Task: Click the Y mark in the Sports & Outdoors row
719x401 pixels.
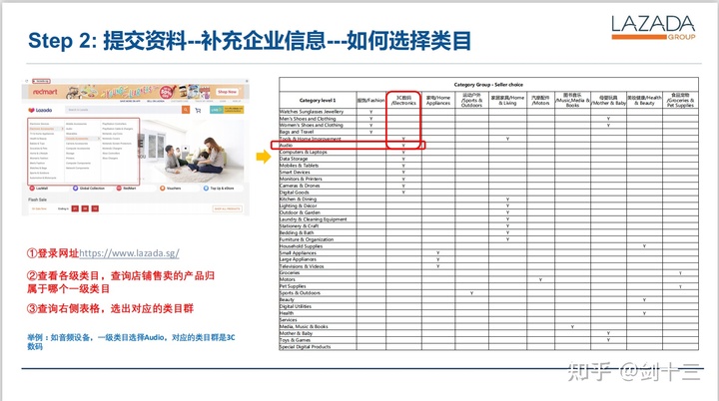Action: [471, 293]
